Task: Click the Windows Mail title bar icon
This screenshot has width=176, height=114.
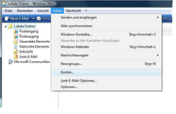Action: tap(4, 4)
